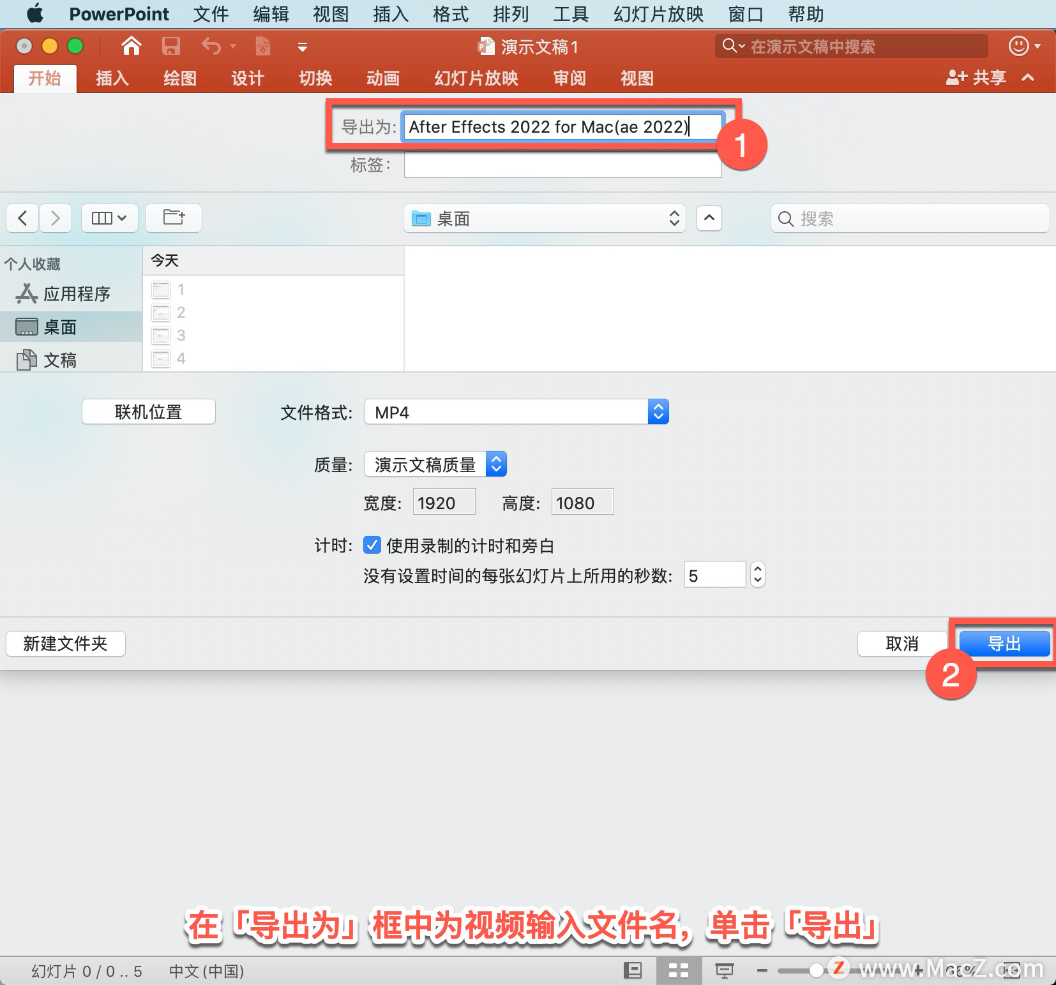This screenshot has height=985, width=1056.
Task: Open the 文件格式 MP4 dropdown
Action: click(517, 412)
